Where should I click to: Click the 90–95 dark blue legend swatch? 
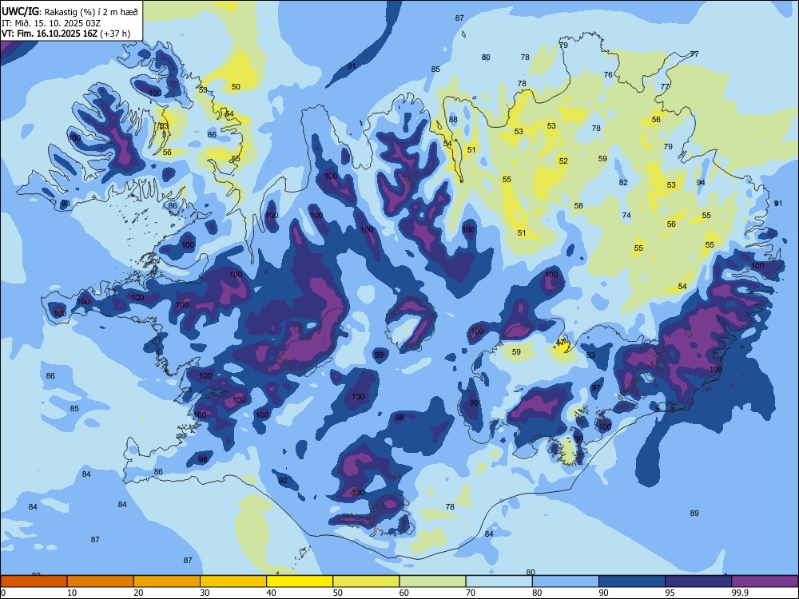(x=632, y=581)
